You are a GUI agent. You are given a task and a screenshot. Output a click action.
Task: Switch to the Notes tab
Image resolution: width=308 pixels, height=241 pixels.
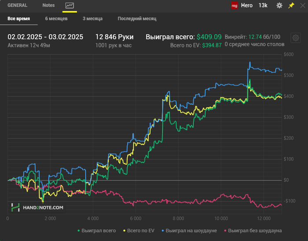point(48,5)
